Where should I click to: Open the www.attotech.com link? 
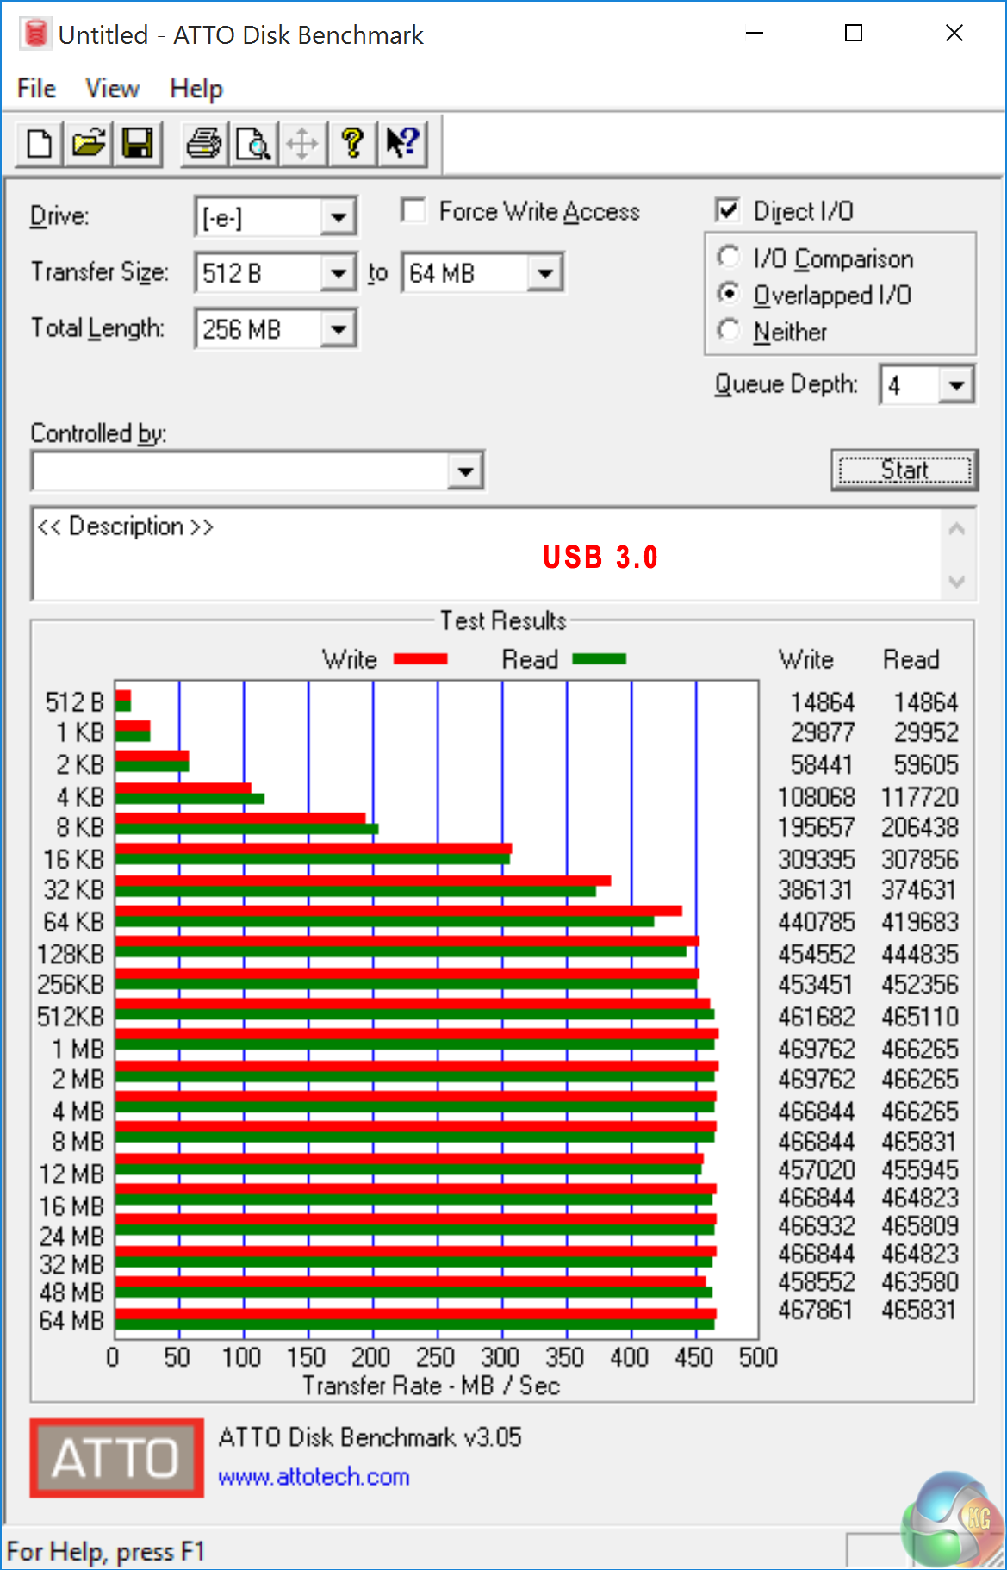coord(314,1476)
